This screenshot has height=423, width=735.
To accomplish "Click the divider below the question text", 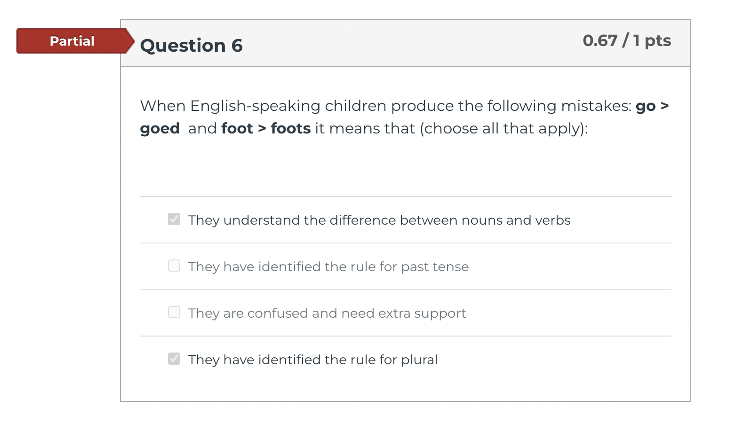I will (x=405, y=196).
